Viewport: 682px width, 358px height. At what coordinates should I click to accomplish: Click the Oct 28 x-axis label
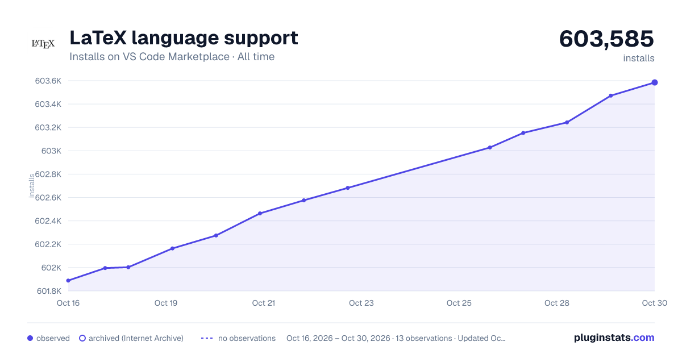coord(557,303)
